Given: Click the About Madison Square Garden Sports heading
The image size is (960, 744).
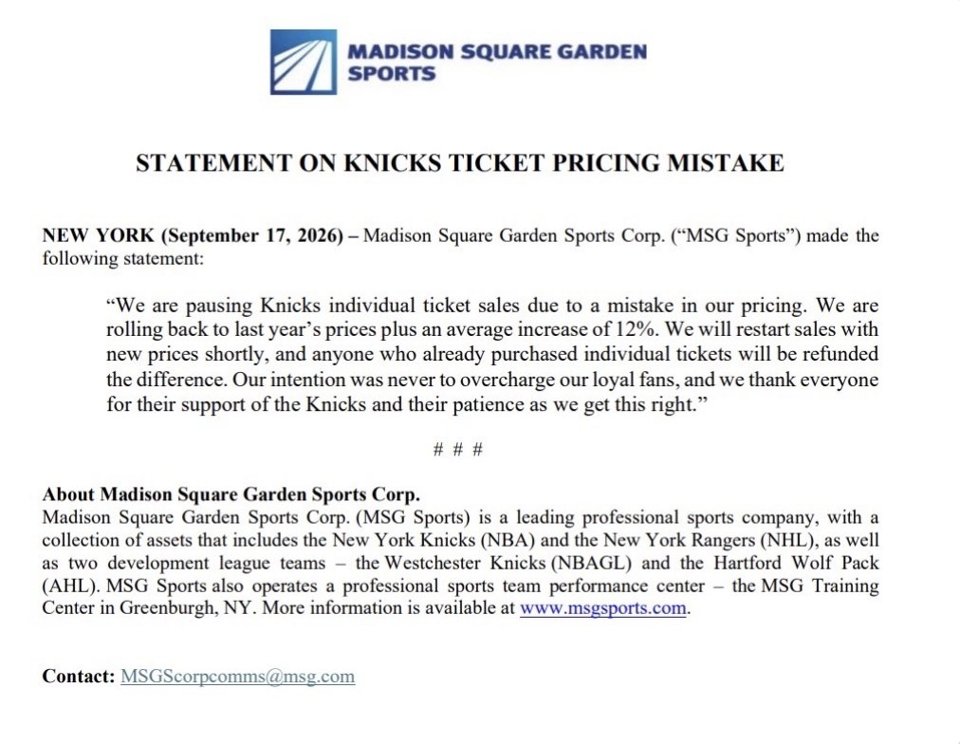Looking at the screenshot, I should [231, 494].
